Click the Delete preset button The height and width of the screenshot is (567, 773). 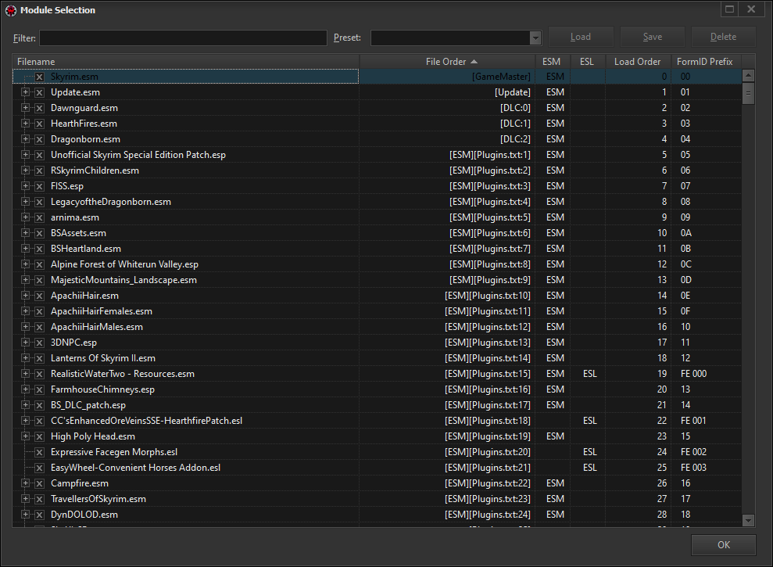(723, 37)
